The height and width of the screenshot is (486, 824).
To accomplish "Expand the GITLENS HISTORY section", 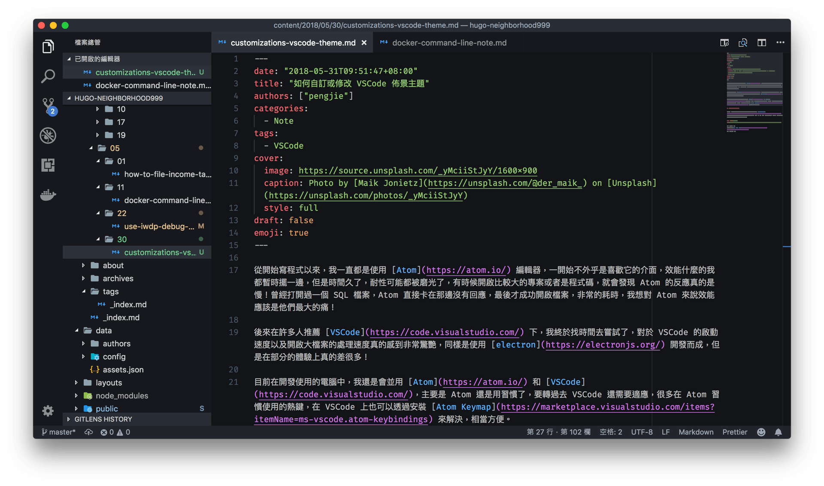I will 137,419.
